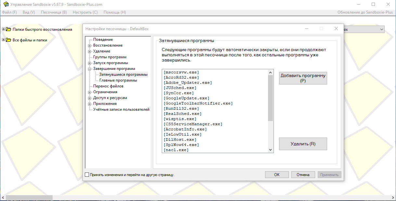Click the program list scrollbar thumb
Image resolution: width=396 pixels, height=201 pixels.
pos(270,98)
